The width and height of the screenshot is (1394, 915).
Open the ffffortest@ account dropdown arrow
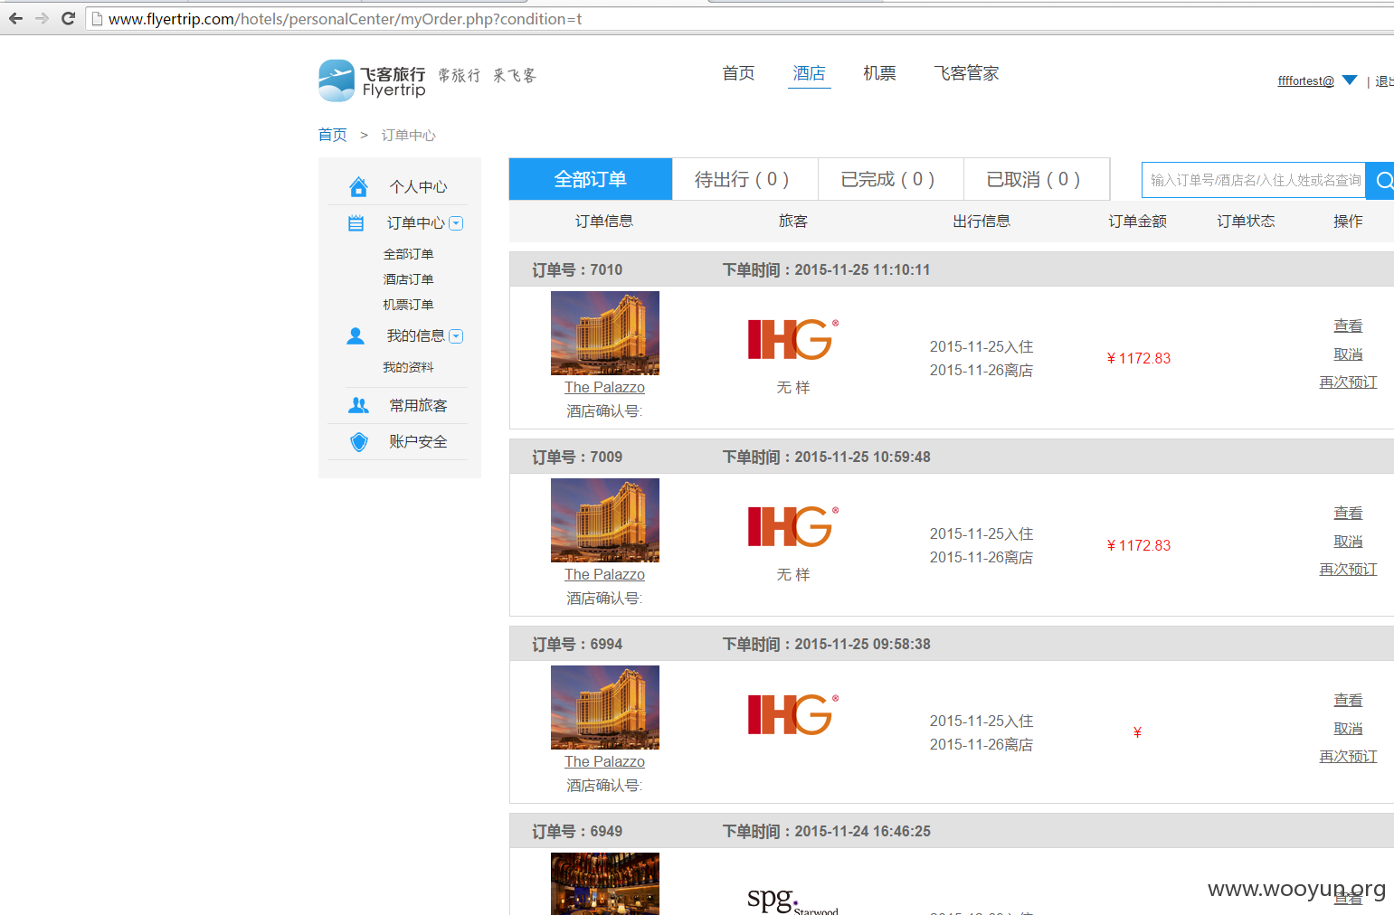1350,80
